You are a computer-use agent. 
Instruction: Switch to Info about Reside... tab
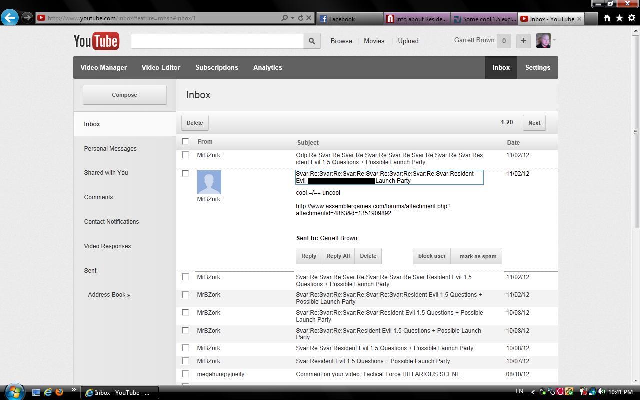coord(417,19)
